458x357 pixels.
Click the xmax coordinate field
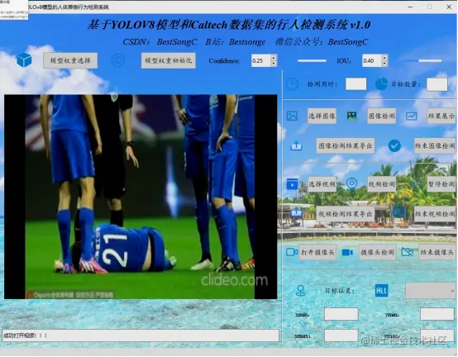tap(341, 336)
